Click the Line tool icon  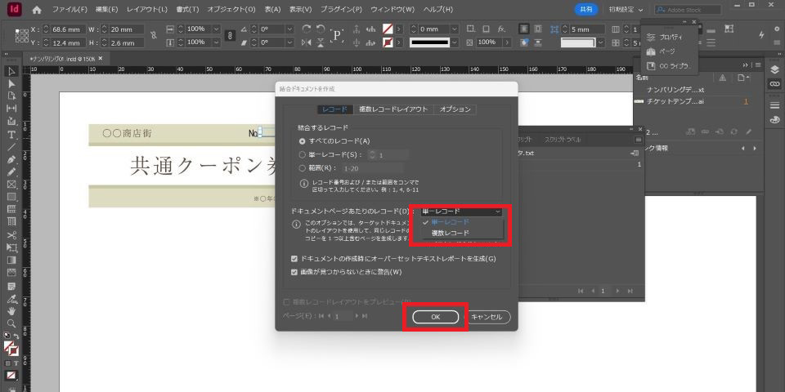coord(11,147)
